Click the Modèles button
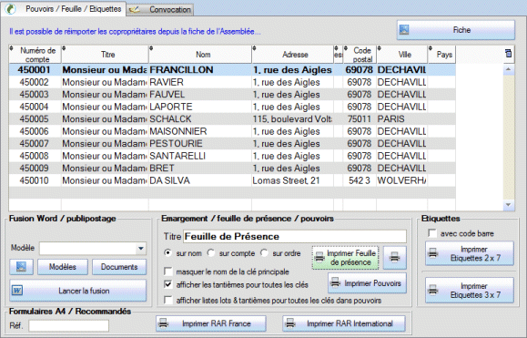527x338 pixels. tap(63, 267)
